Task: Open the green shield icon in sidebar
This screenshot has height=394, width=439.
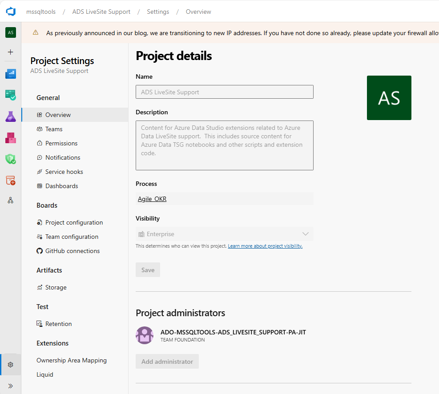Action: click(10, 159)
